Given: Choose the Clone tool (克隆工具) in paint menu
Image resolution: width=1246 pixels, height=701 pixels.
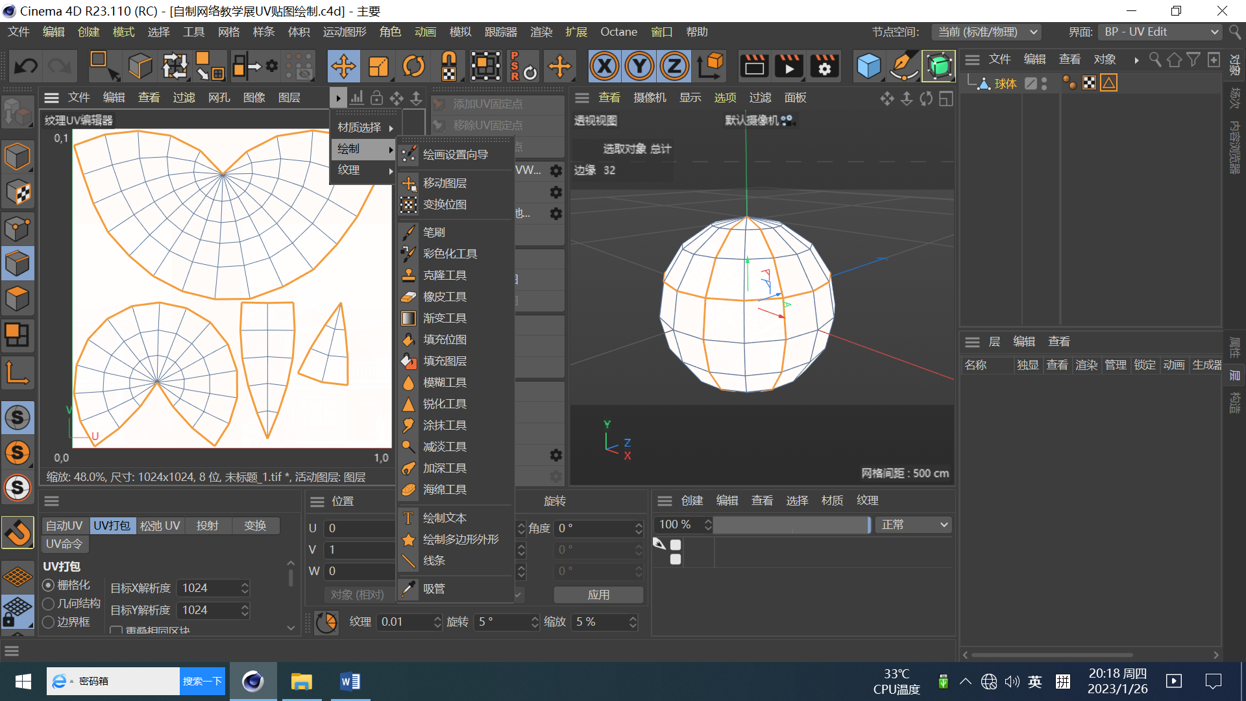Looking at the screenshot, I should [445, 275].
